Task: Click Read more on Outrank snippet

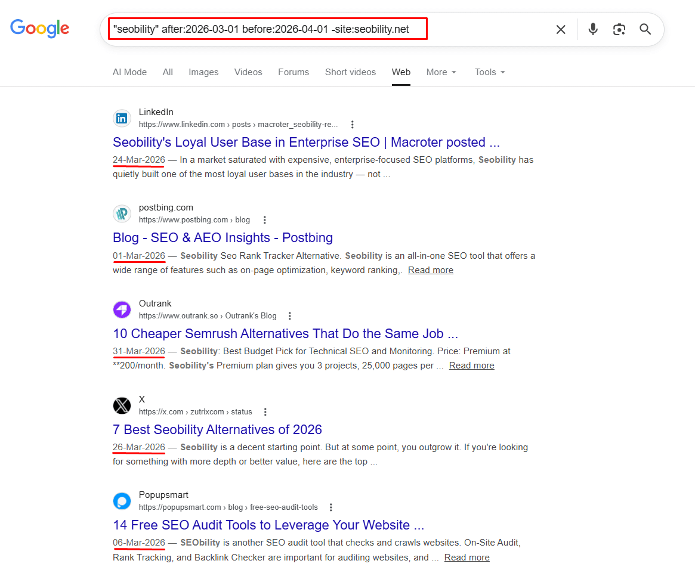Action: click(472, 366)
